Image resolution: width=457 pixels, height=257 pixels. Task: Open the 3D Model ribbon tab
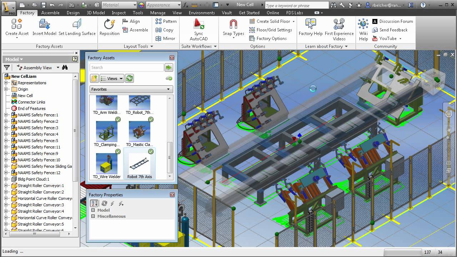(x=96, y=13)
